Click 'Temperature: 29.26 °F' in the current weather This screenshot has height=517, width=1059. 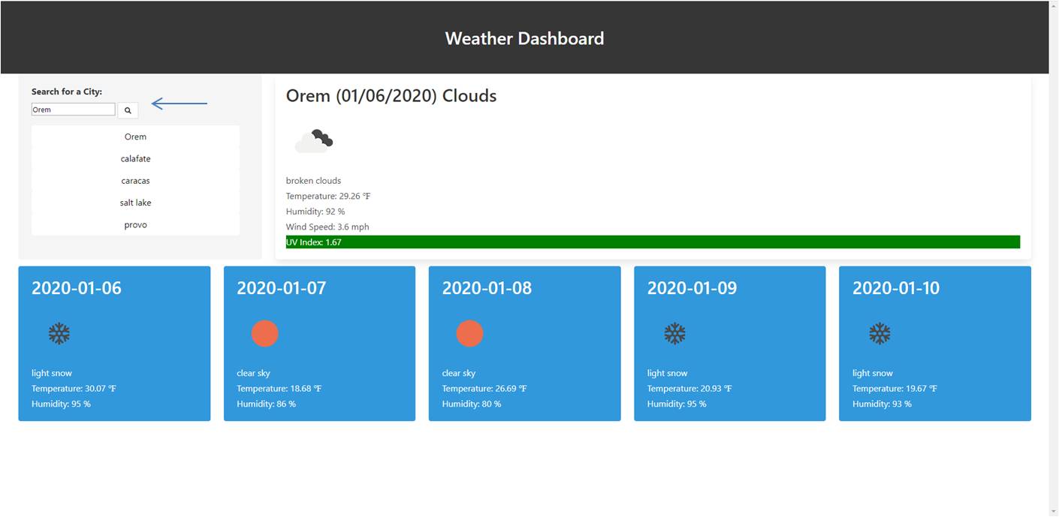328,196
